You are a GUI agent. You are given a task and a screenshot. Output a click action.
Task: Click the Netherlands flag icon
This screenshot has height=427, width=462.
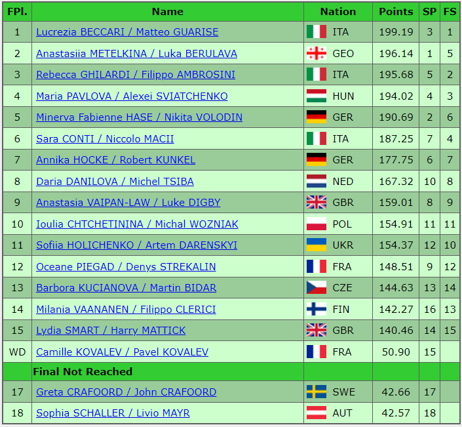316,182
